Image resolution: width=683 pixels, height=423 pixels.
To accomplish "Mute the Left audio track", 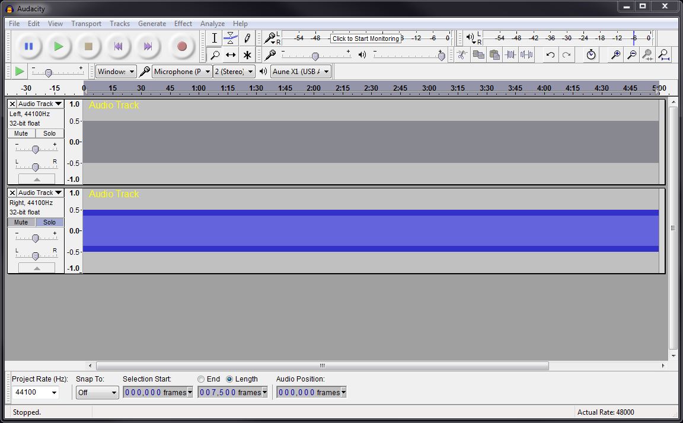I will click(x=21, y=133).
